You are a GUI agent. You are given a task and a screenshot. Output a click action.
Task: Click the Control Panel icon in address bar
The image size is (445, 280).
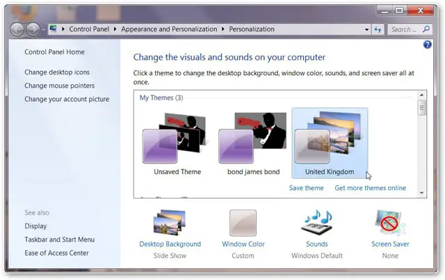pyautogui.click(x=53, y=29)
